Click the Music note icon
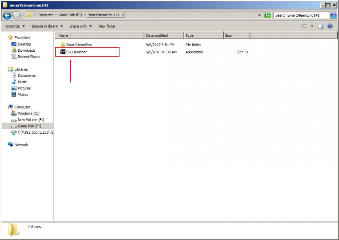This screenshot has height=240, width=339. coord(14,82)
